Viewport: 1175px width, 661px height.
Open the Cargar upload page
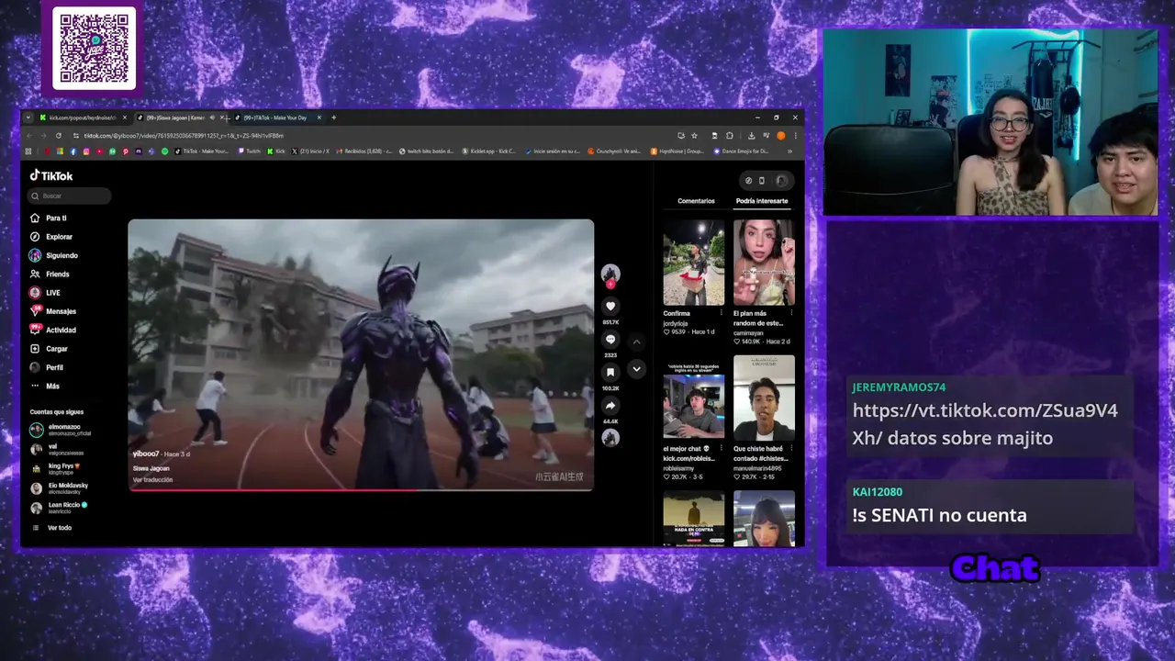coord(50,349)
